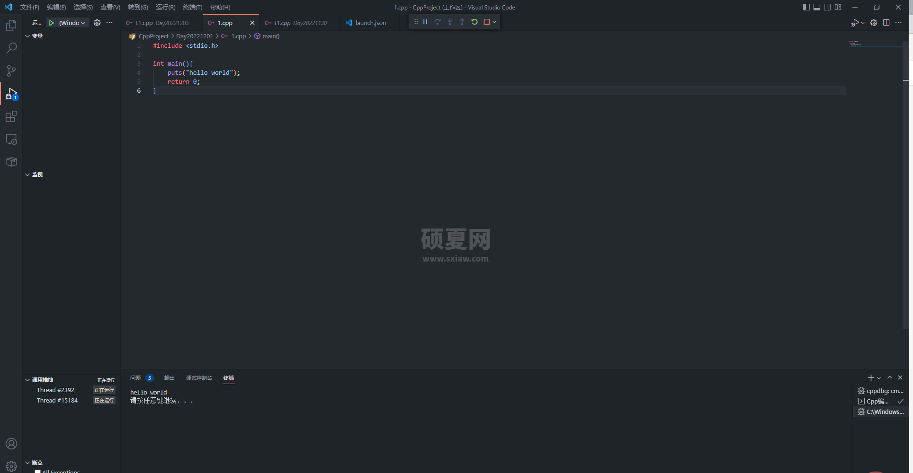Image resolution: width=913 pixels, height=473 pixels.
Task: Open the debug sidebar more actions ellipsis
Action: pyautogui.click(x=109, y=23)
